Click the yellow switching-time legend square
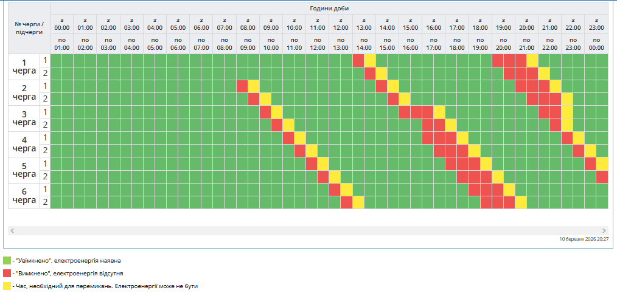Viewport: 617px width, 293px height. click(x=7, y=285)
